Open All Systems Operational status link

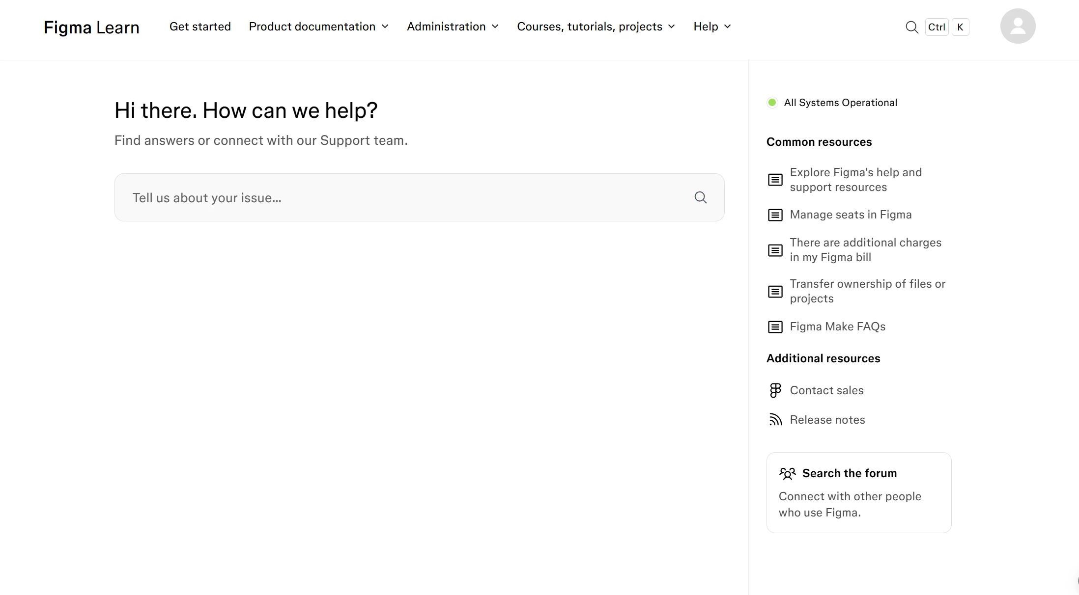tap(840, 103)
